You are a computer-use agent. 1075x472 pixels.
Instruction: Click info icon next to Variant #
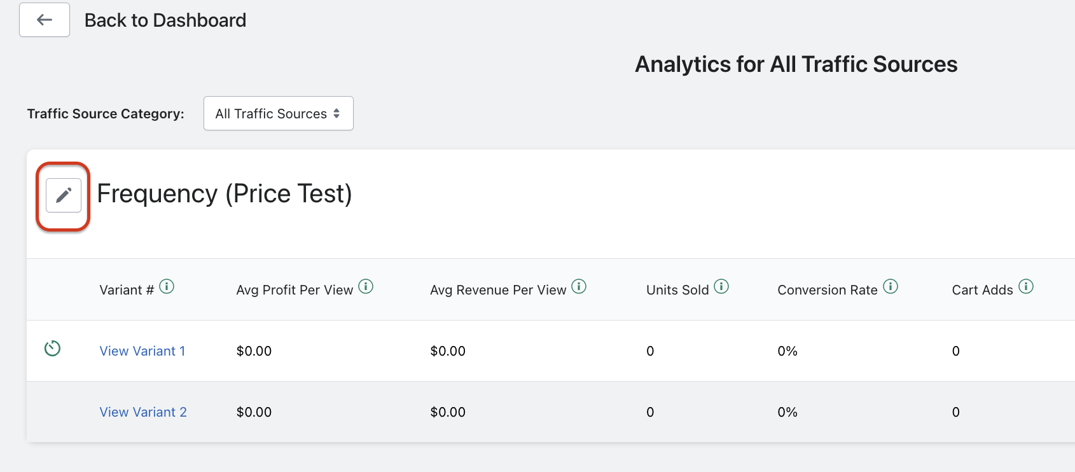click(x=167, y=286)
